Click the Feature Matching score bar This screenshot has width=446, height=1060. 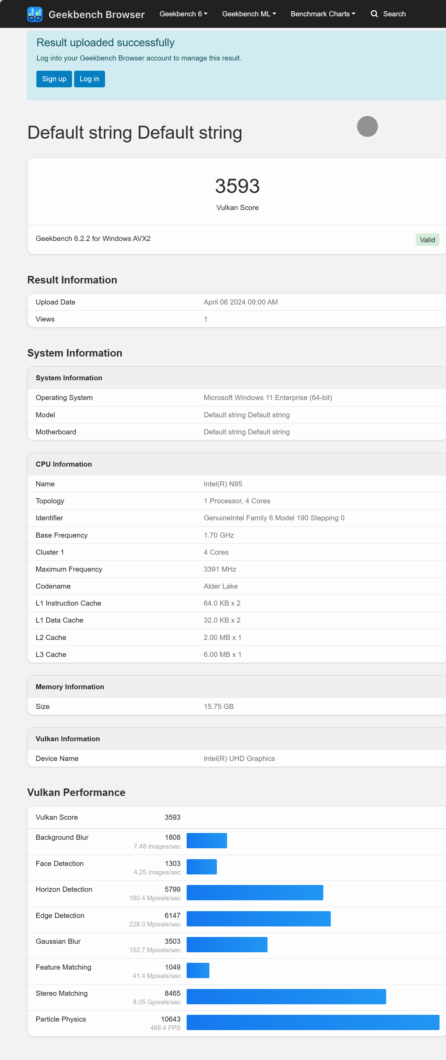pyautogui.click(x=198, y=970)
